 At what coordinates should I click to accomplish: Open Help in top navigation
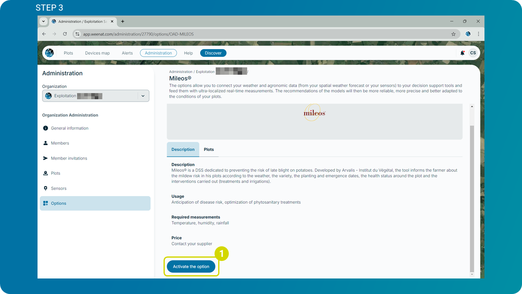pos(188,53)
